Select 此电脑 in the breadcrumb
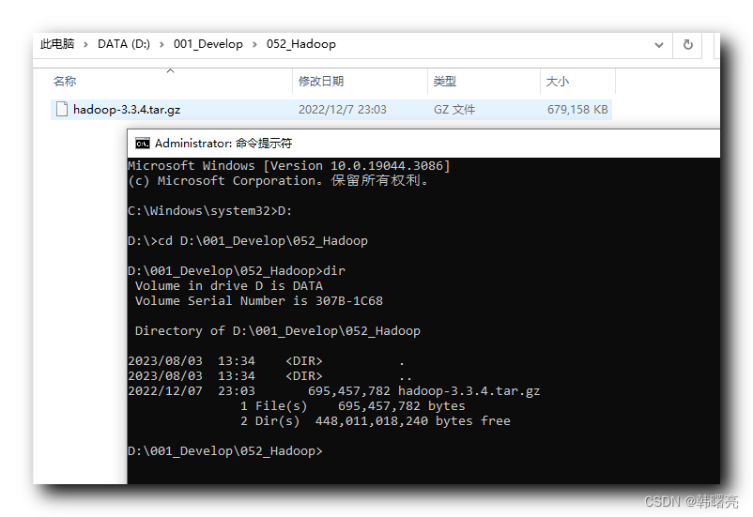753x517 pixels. pos(57,44)
